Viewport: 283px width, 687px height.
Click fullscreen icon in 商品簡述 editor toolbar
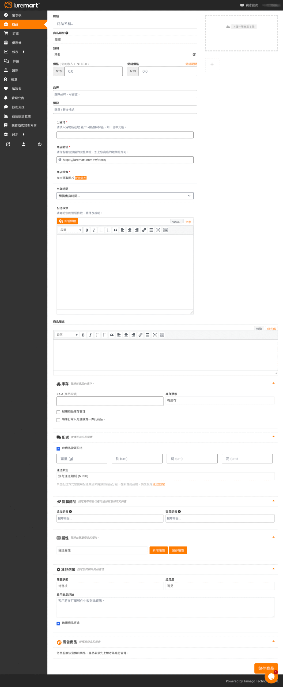[x=155, y=335]
